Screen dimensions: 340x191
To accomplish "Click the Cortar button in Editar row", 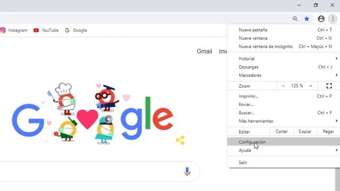I will 282,132.
